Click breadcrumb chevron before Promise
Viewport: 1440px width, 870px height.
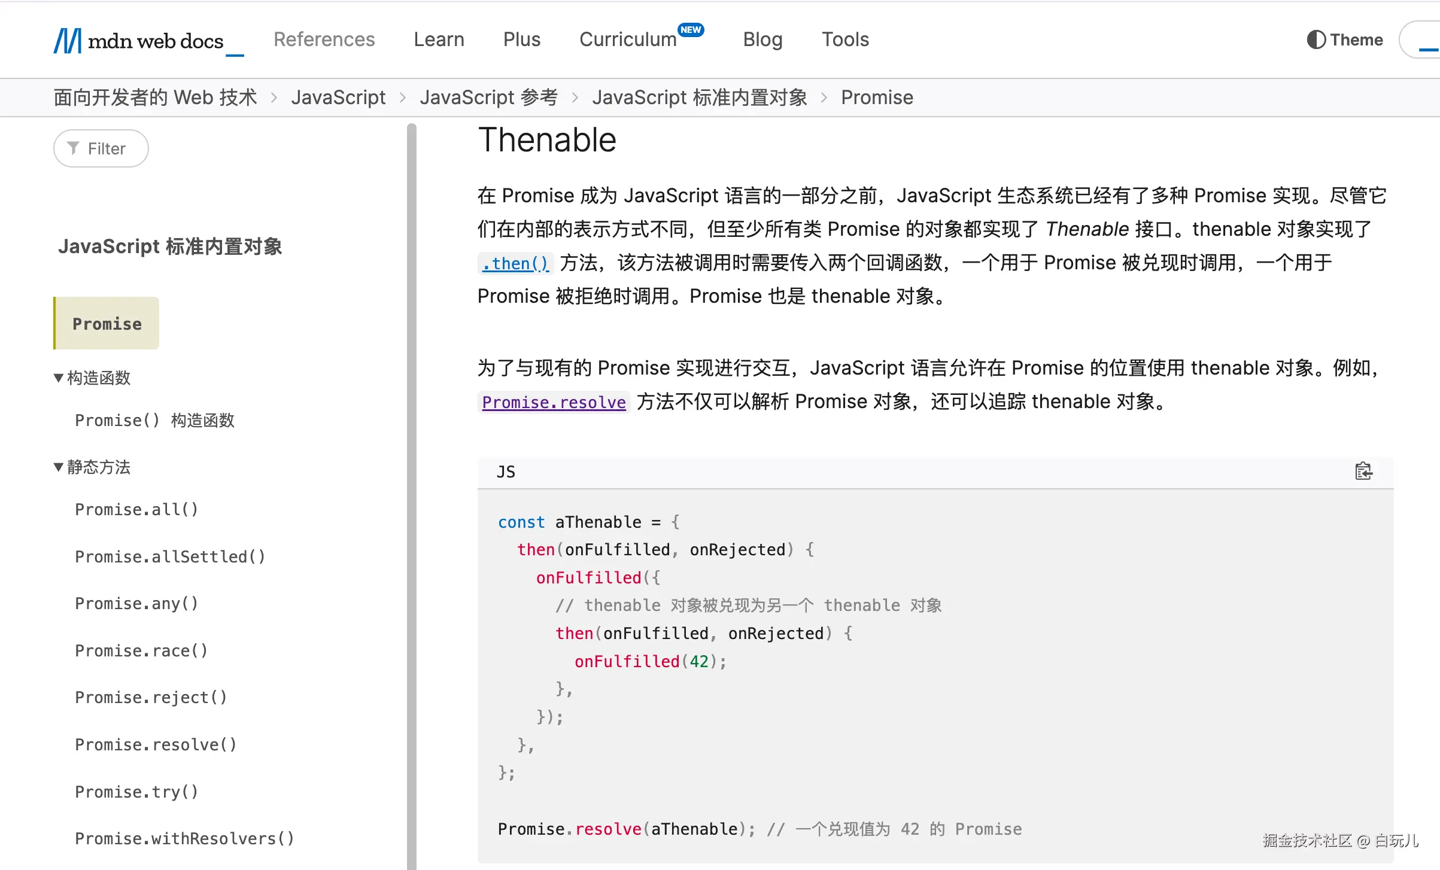pyautogui.click(x=824, y=98)
